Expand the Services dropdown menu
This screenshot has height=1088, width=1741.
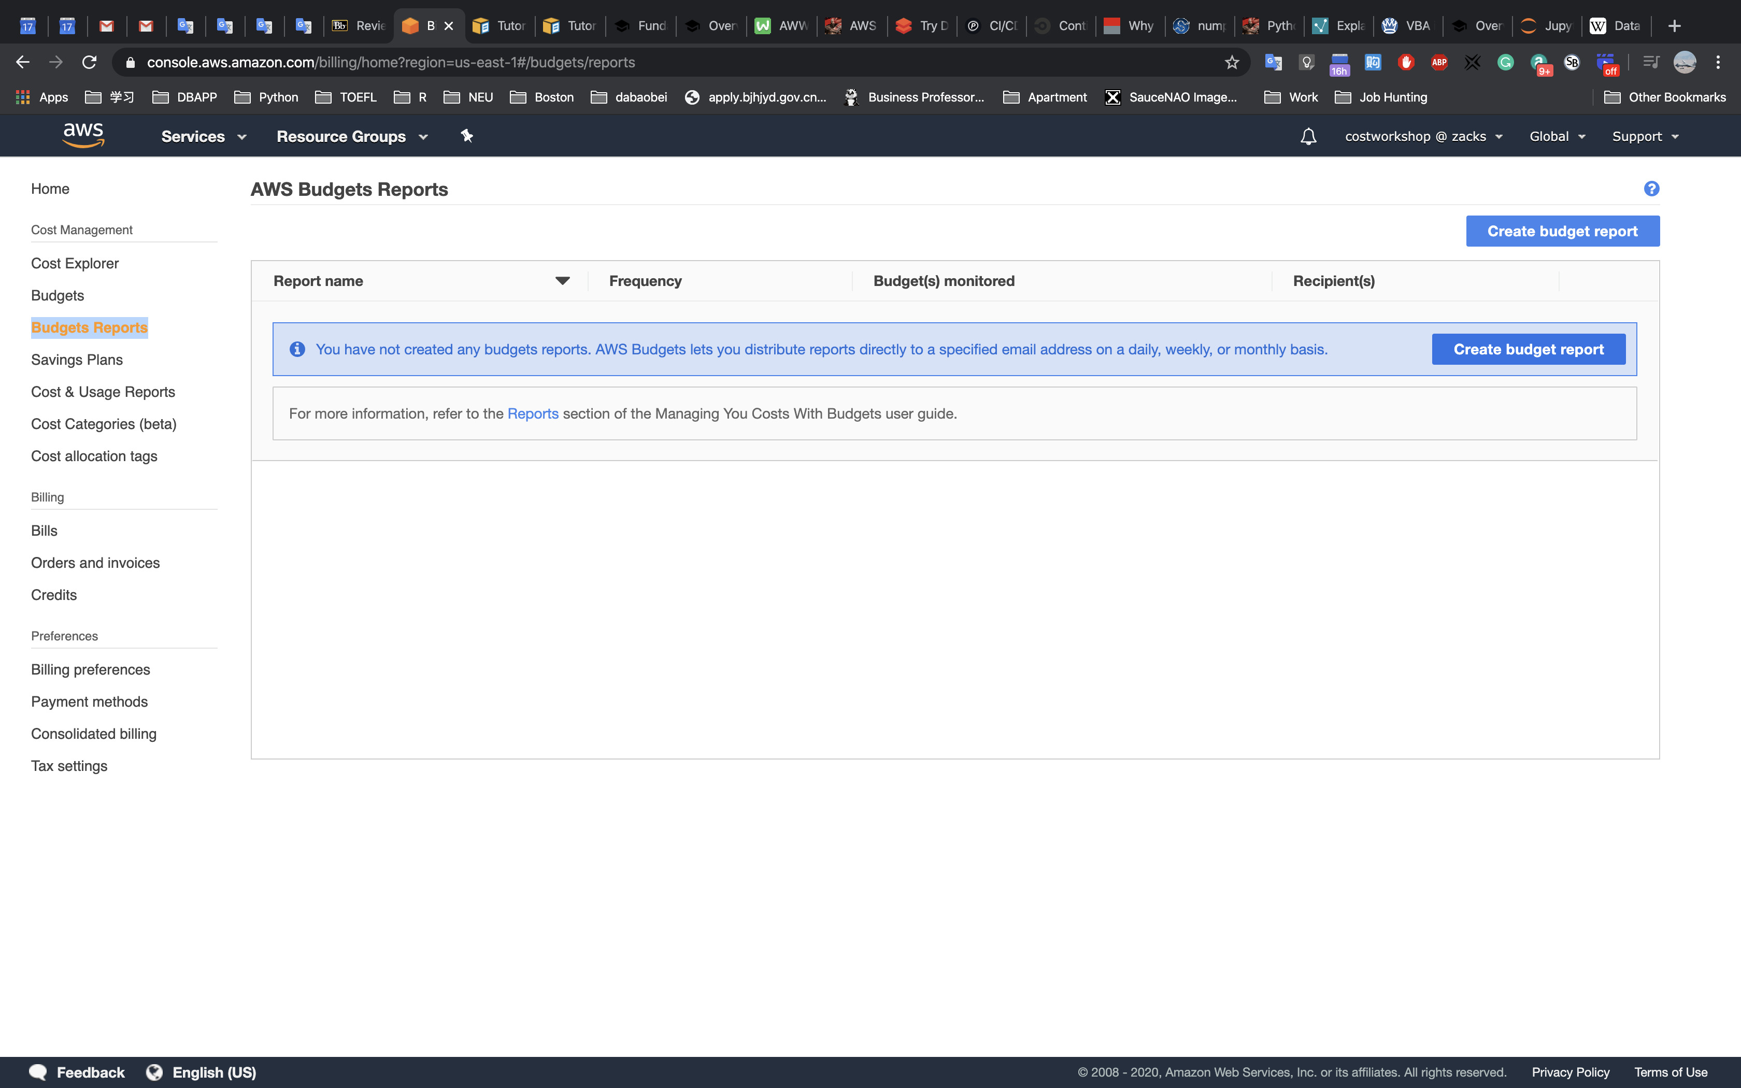coord(204,136)
